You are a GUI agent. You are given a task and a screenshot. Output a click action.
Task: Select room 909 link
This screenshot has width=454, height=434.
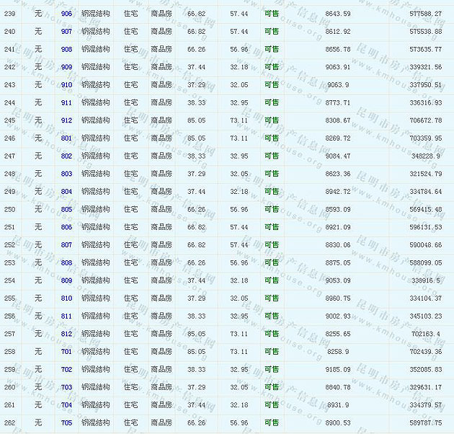(66, 67)
